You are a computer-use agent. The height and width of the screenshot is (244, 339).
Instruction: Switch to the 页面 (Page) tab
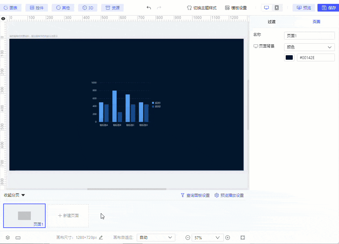pyautogui.click(x=316, y=22)
